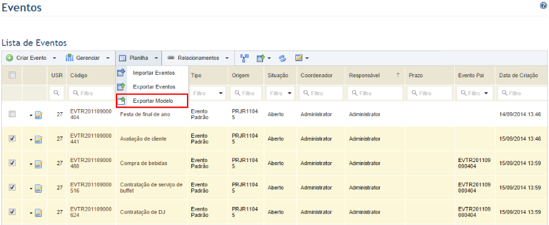Open the edit icon dropdown arrow
Image resolution: width=549 pixels, height=225 pixels.
pos(307,59)
